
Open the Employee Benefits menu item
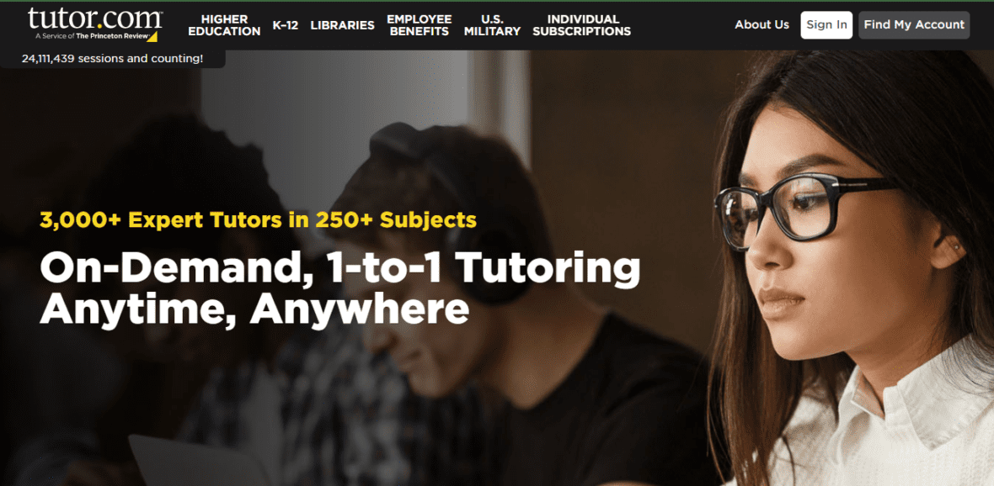419,25
